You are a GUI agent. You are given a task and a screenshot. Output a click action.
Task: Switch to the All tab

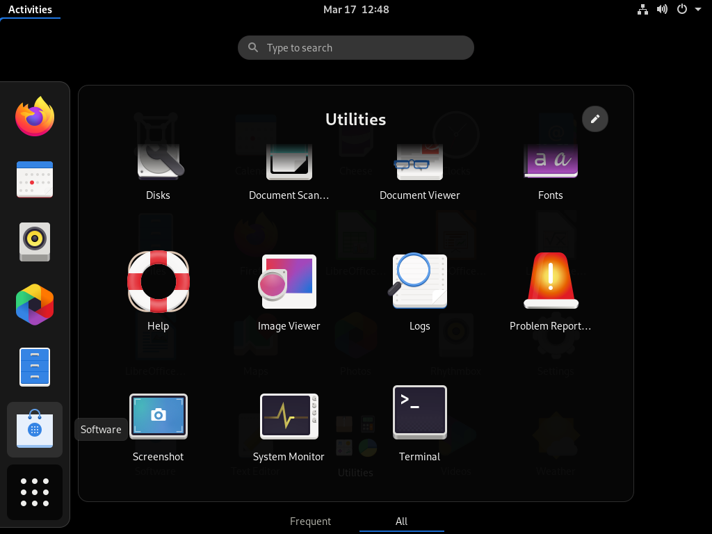click(401, 521)
